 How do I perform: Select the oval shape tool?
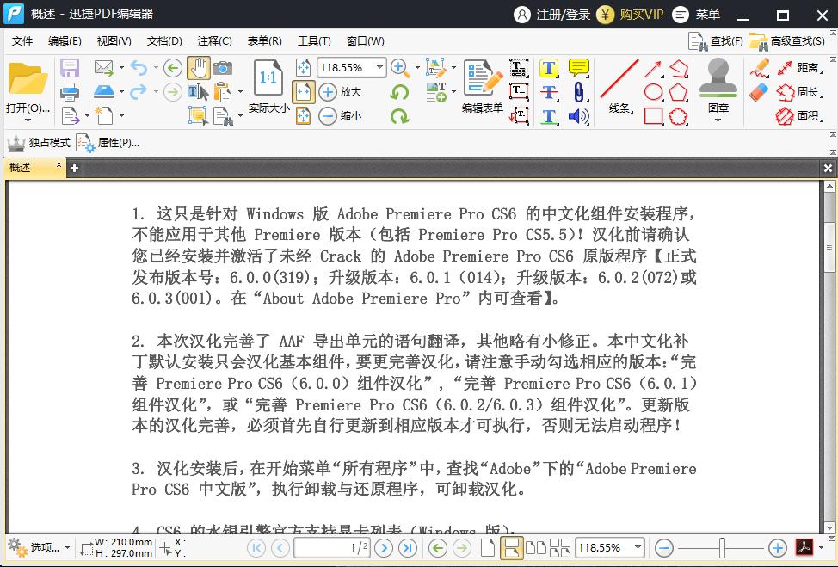pos(654,92)
